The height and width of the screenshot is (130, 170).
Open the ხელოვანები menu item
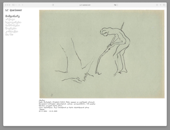pyautogui.click(x=13, y=22)
